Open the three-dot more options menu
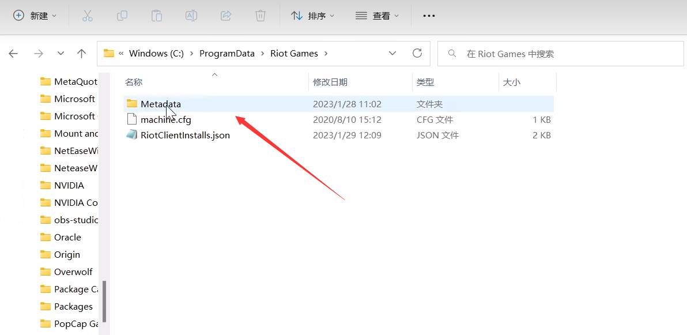The width and height of the screenshot is (687, 335). [x=429, y=16]
